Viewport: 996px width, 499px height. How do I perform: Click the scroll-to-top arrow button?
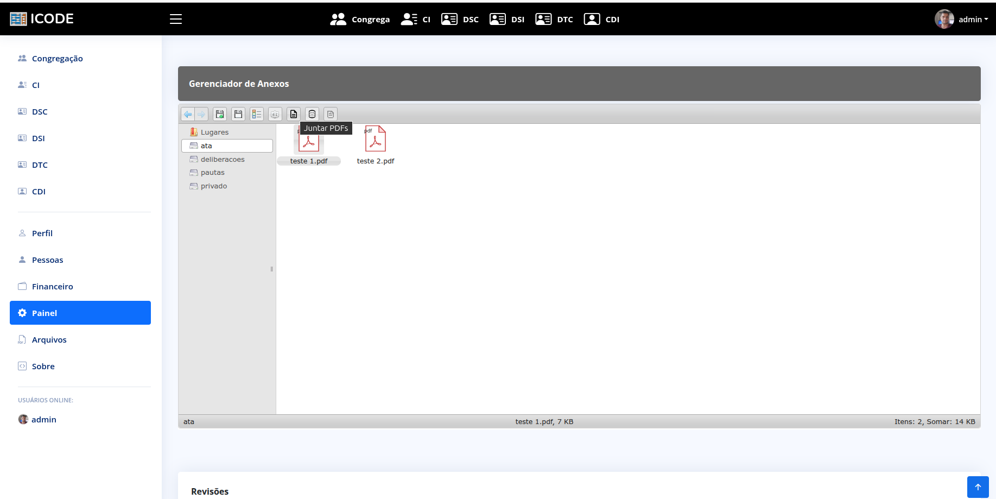click(x=978, y=487)
